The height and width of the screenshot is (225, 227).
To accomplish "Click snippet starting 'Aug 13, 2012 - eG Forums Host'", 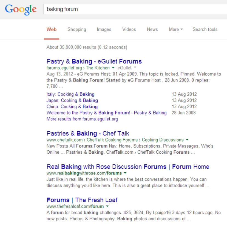I will (x=134, y=80).
